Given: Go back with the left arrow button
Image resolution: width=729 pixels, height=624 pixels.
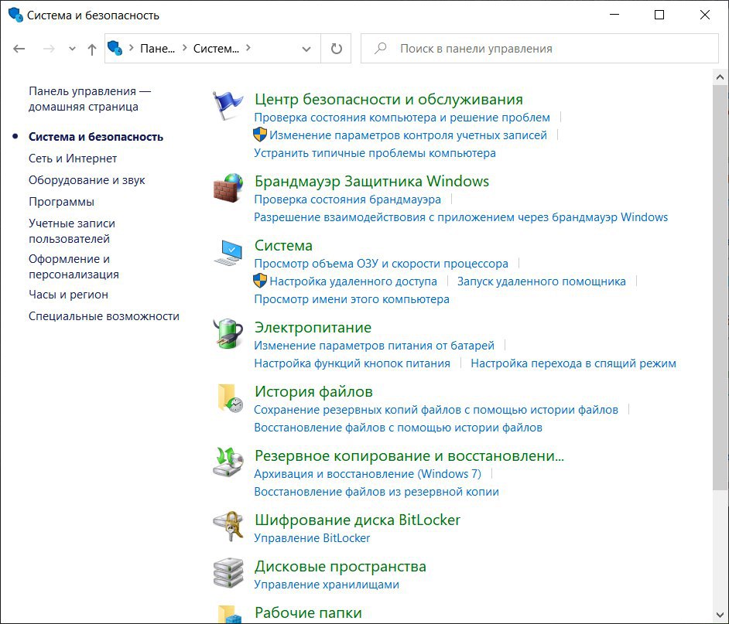Looking at the screenshot, I should click(19, 48).
